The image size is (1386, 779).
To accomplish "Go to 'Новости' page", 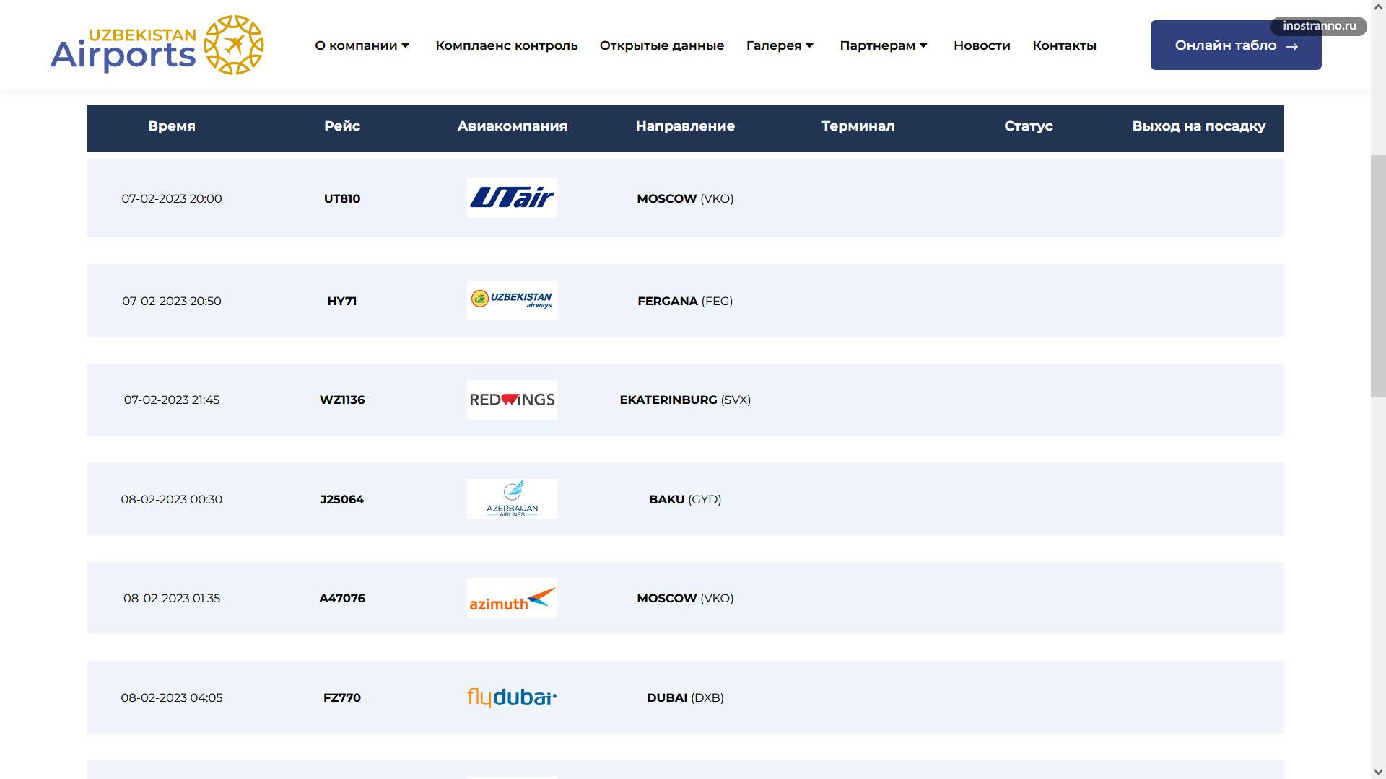I will coord(982,45).
